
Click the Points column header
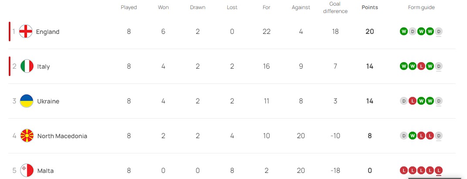point(370,7)
